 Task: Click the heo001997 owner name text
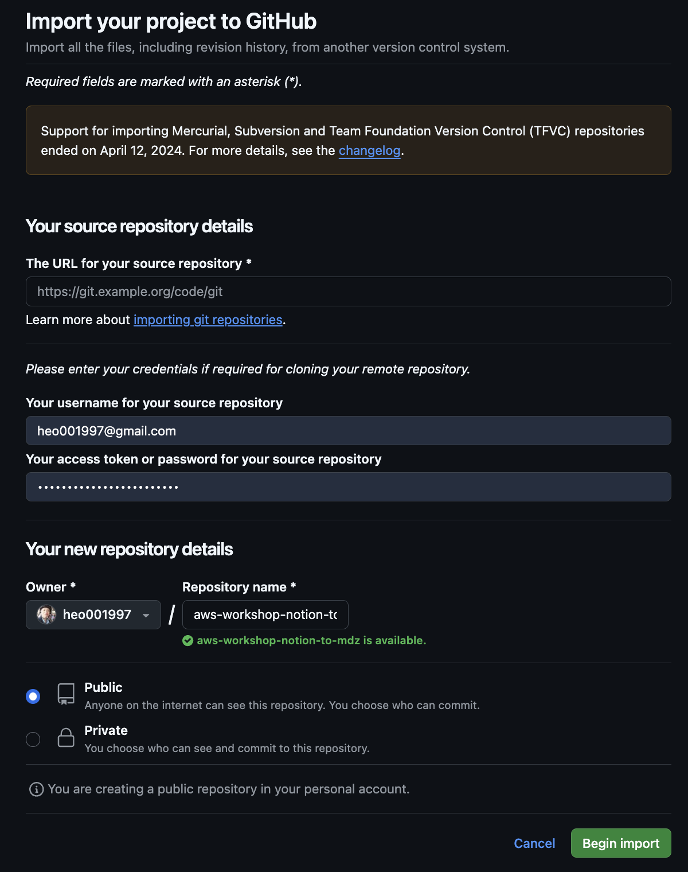point(97,615)
